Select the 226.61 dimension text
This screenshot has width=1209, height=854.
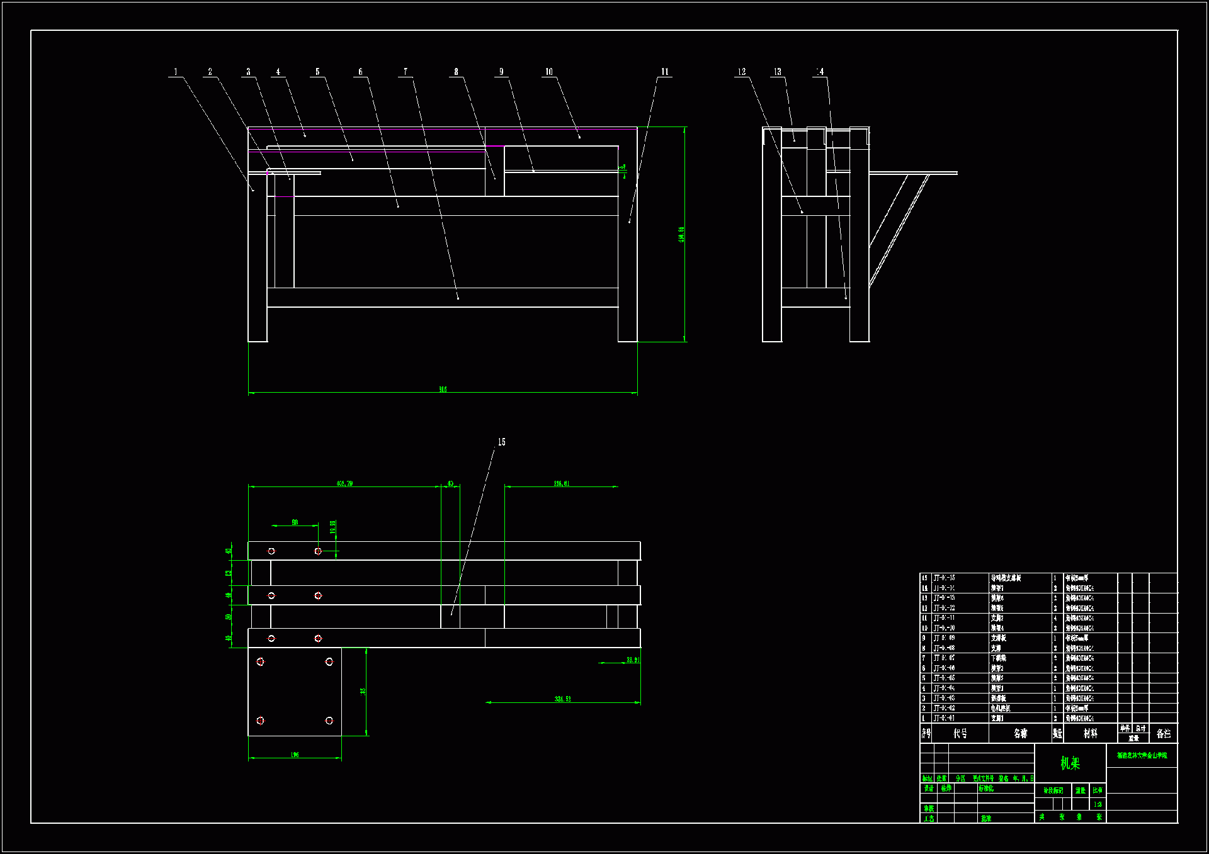[562, 483]
